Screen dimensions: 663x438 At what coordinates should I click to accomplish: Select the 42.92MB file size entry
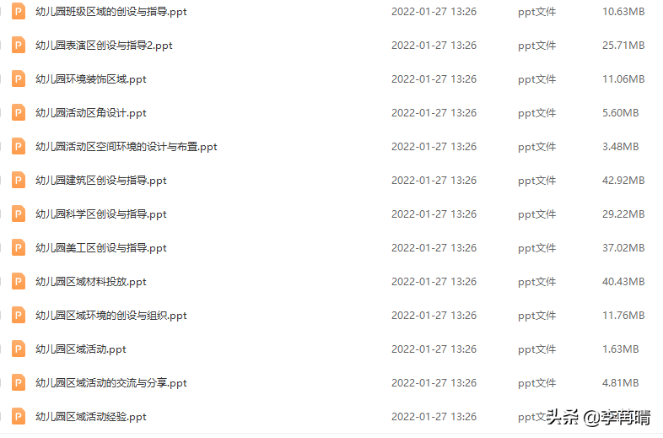[623, 181]
